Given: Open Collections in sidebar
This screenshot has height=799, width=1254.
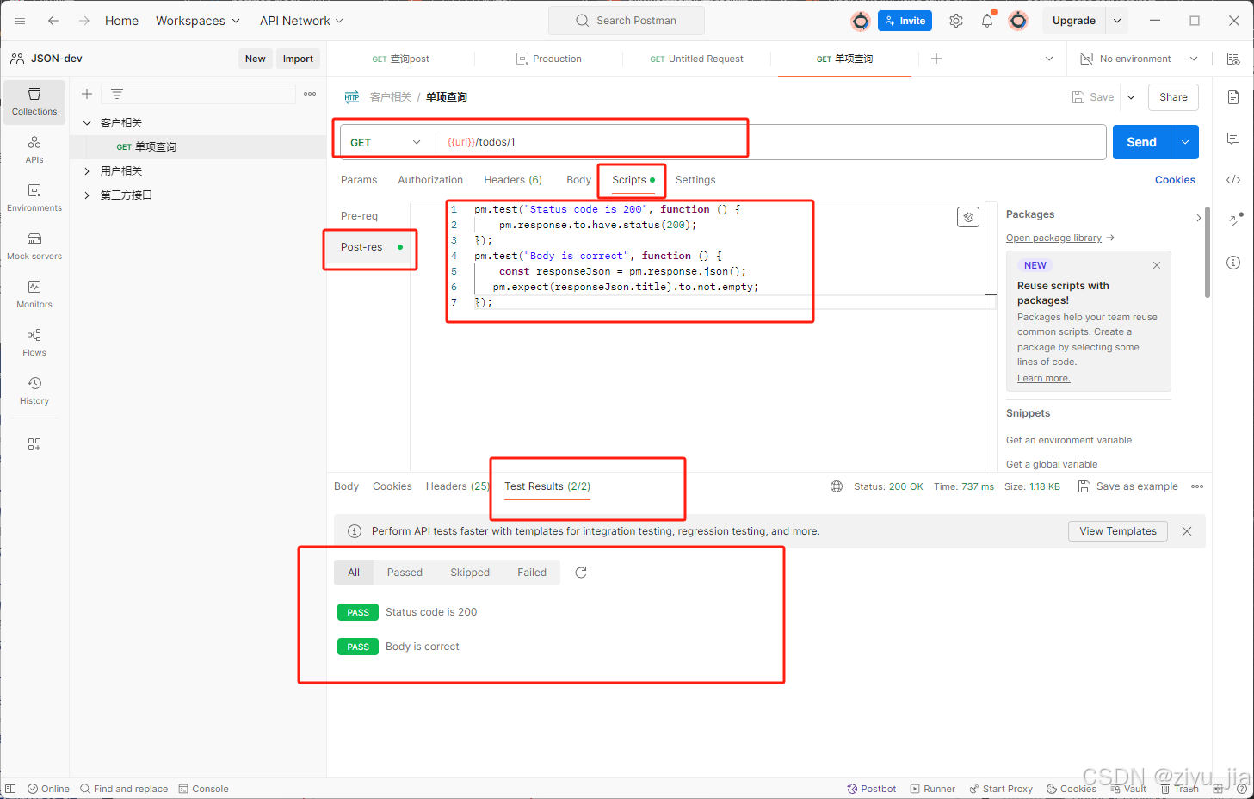Looking at the screenshot, I should pyautogui.click(x=34, y=102).
